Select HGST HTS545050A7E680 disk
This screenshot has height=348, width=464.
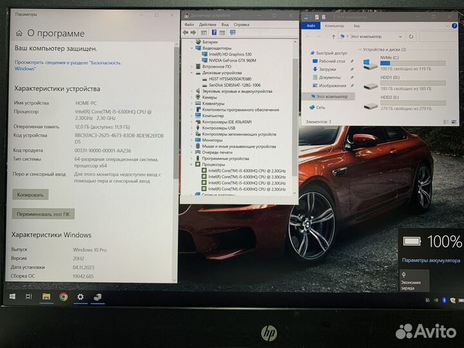click(230, 79)
